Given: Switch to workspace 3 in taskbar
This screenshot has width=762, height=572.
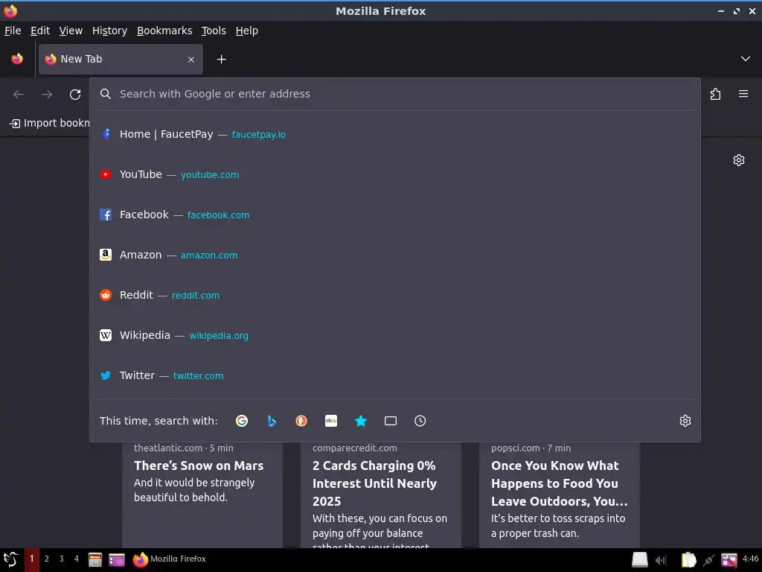Looking at the screenshot, I should [61, 559].
